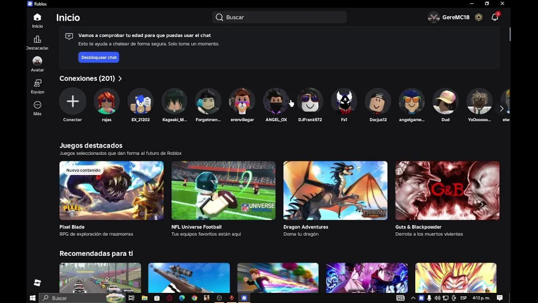
Task: Open the Robux hexagon icon
Action: click(478, 17)
